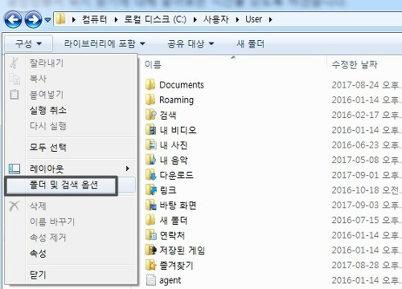Expand the arrow after 컴퓨터 in the address bar
402x289 pixels.
coord(116,19)
